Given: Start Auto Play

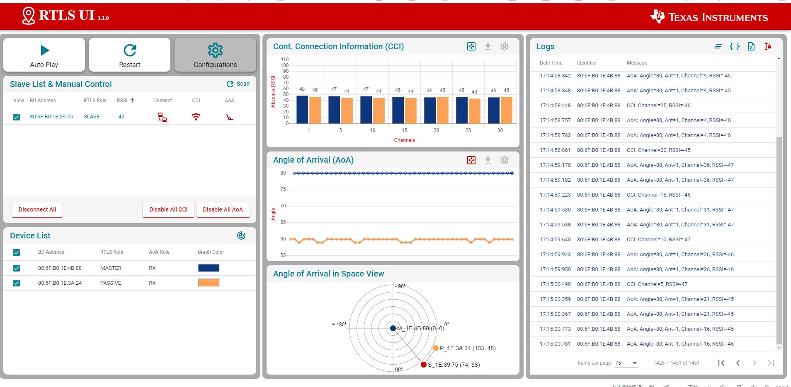Looking at the screenshot, I should tap(44, 55).
